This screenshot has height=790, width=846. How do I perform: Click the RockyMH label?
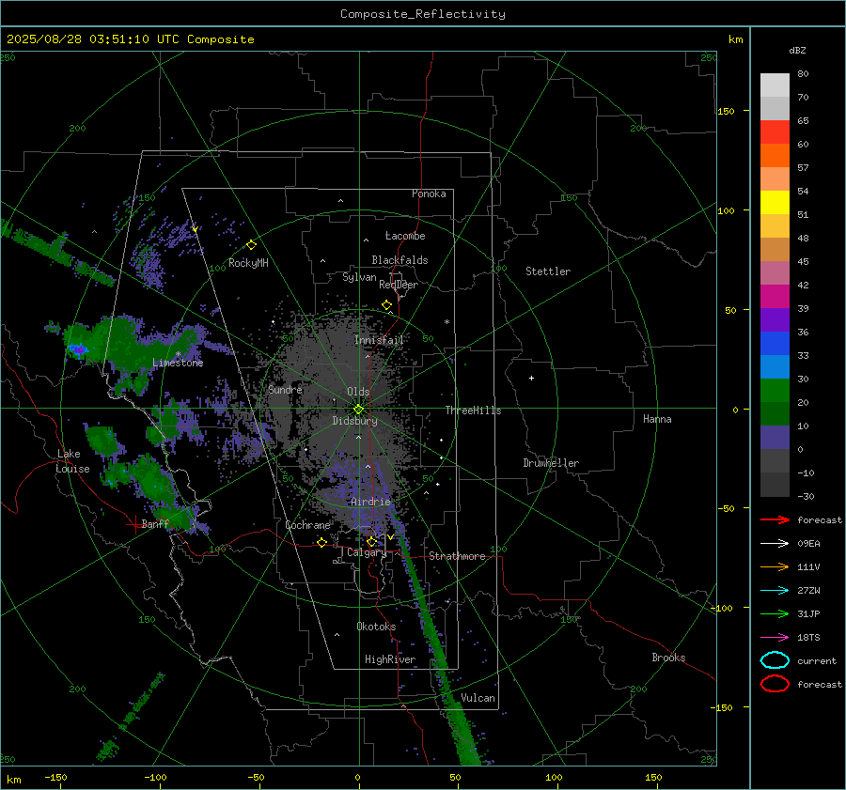point(248,263)
